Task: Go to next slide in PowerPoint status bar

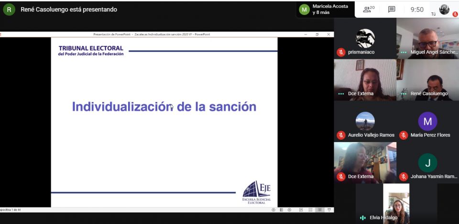Action: (x=290, y=210)
